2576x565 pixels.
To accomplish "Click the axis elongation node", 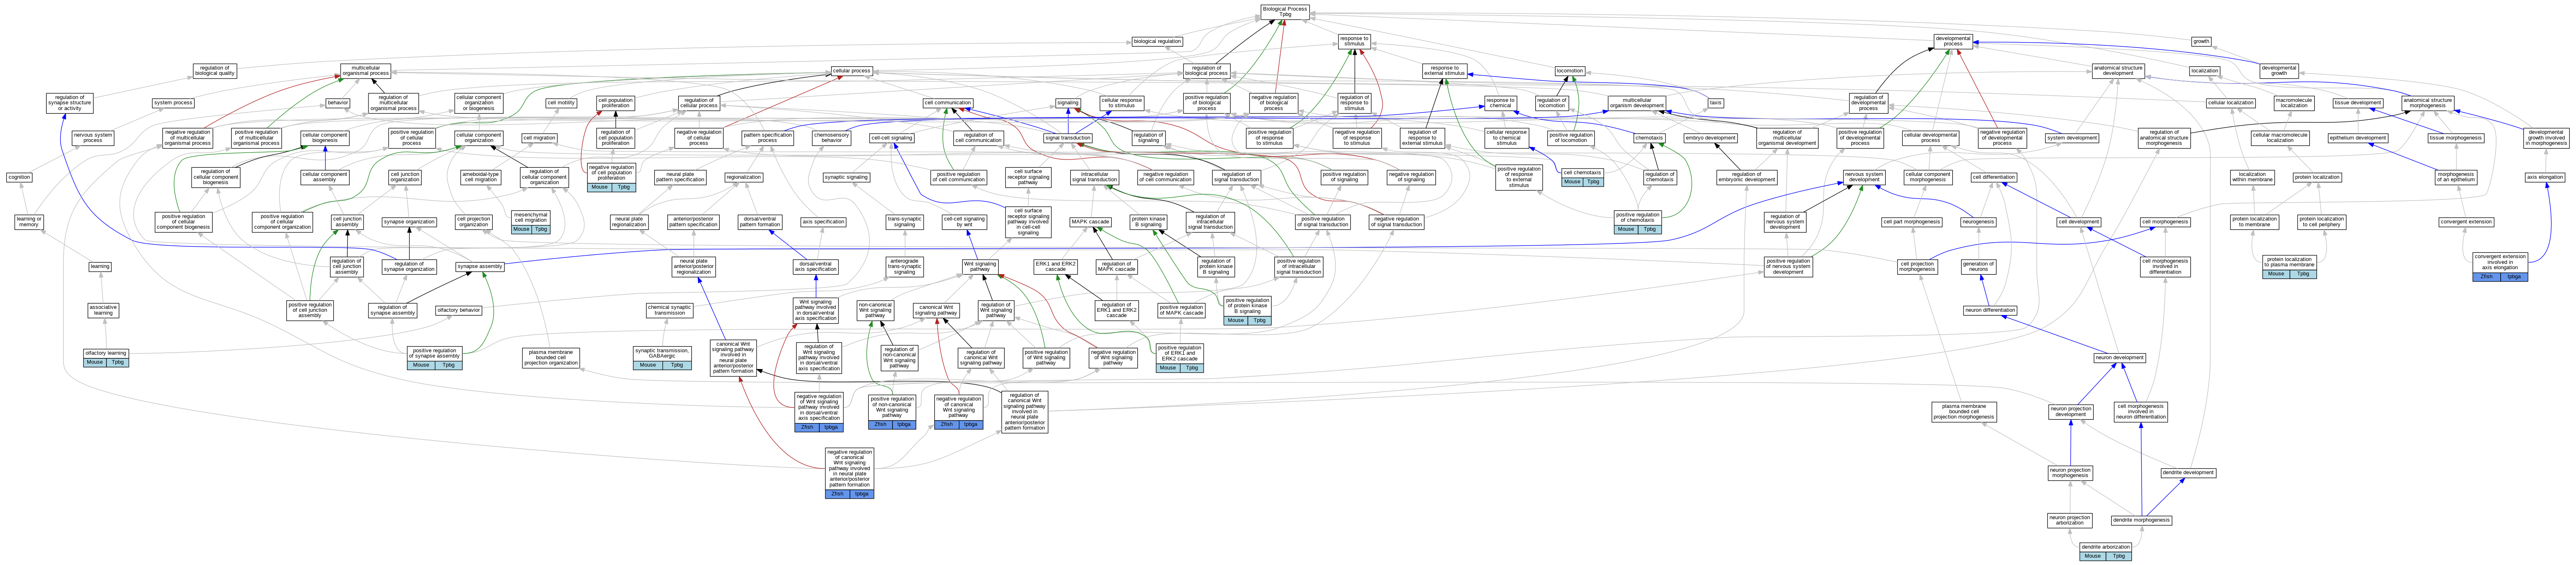I will pos(2545,177).
